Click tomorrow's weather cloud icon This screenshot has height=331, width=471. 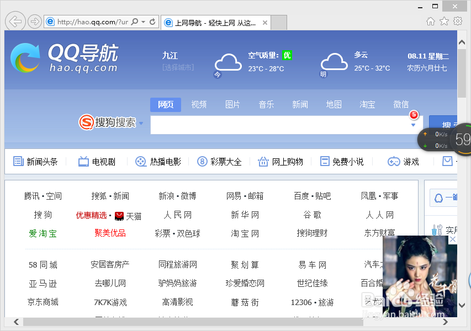(334, 62)
